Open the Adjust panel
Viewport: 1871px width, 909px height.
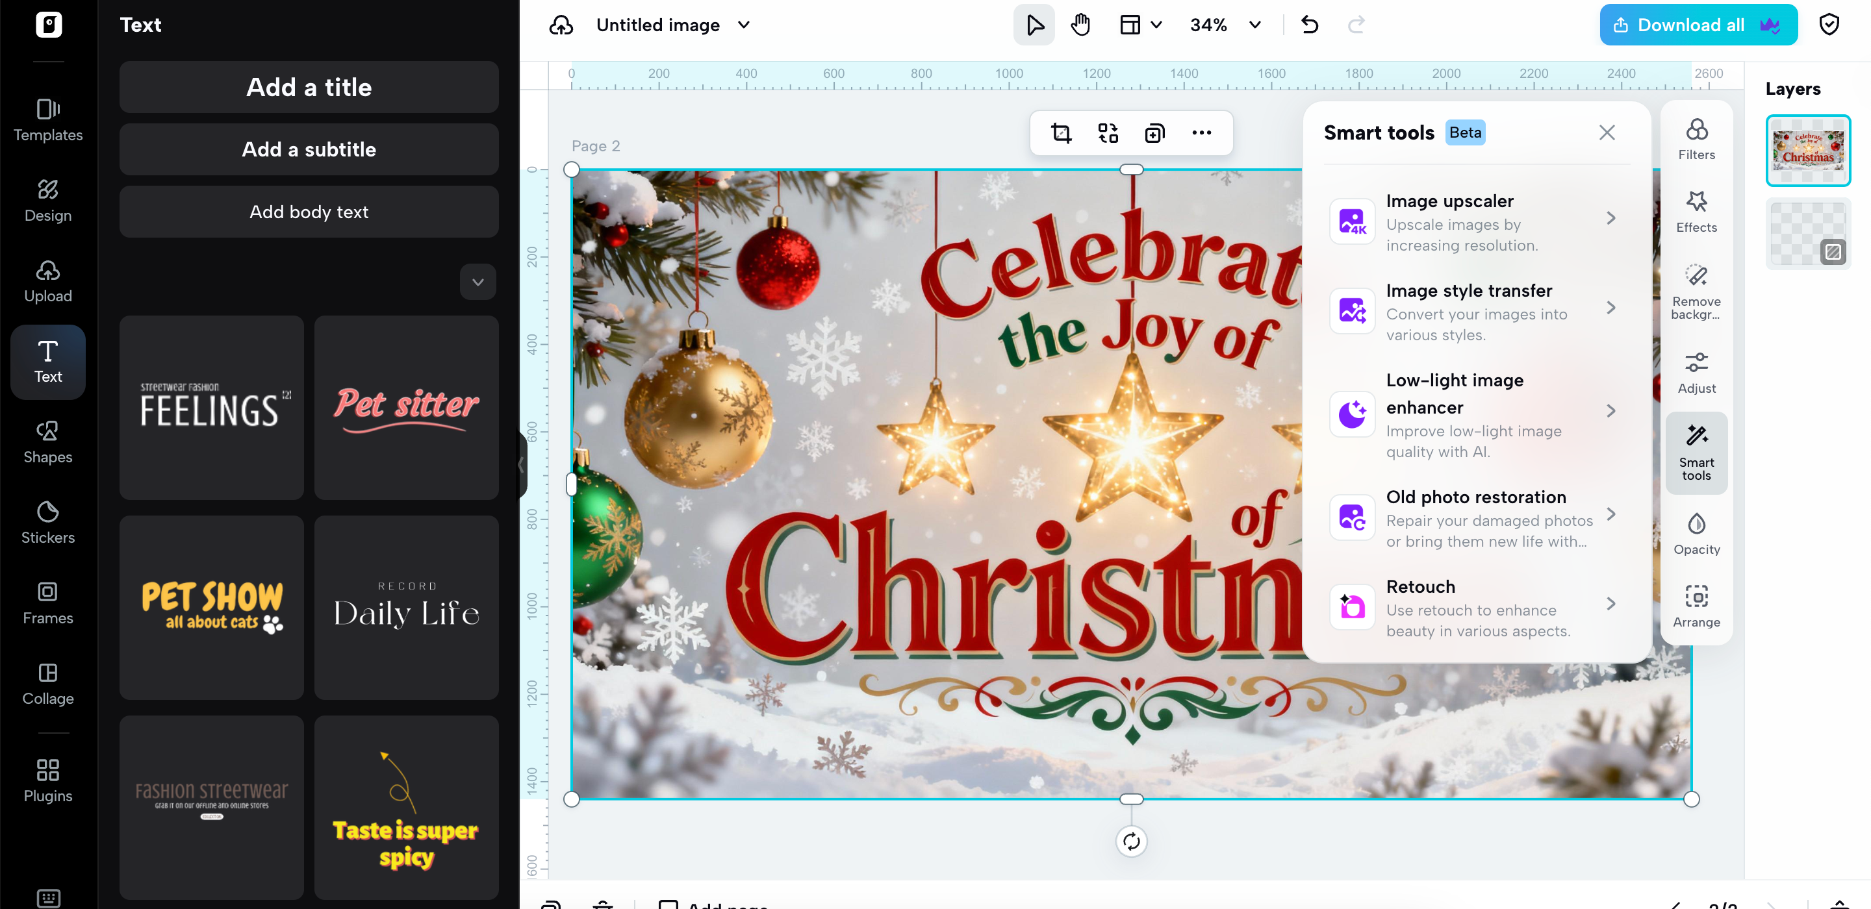point(1697,372)
